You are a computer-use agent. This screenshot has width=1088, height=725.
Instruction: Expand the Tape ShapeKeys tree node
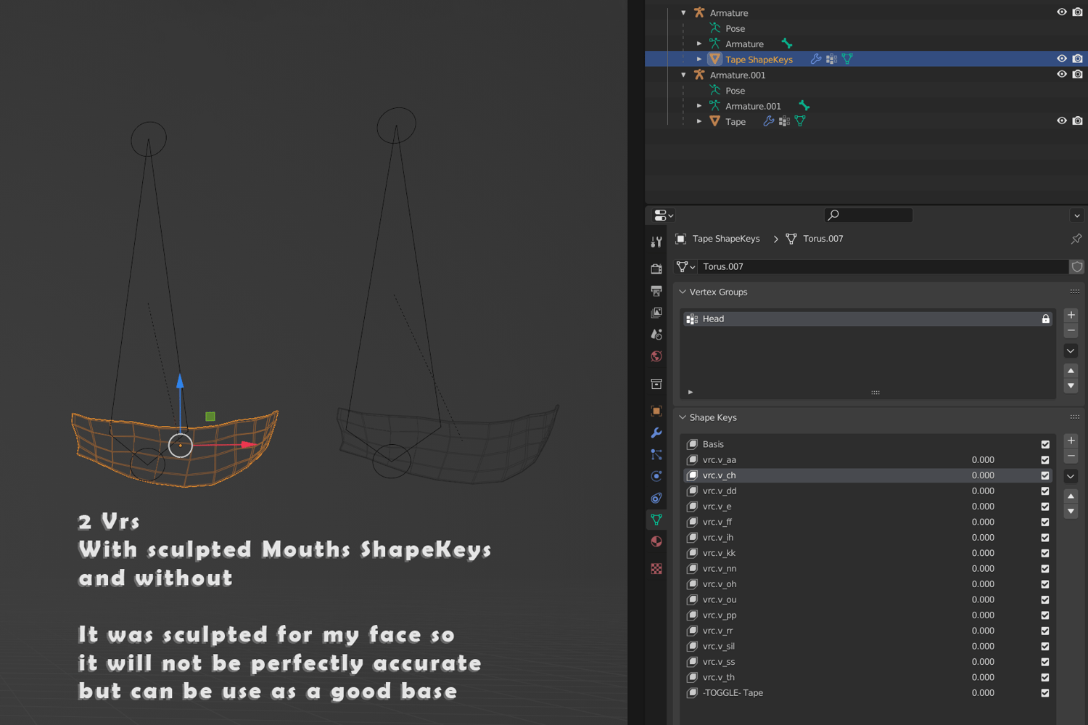[699, 60]
